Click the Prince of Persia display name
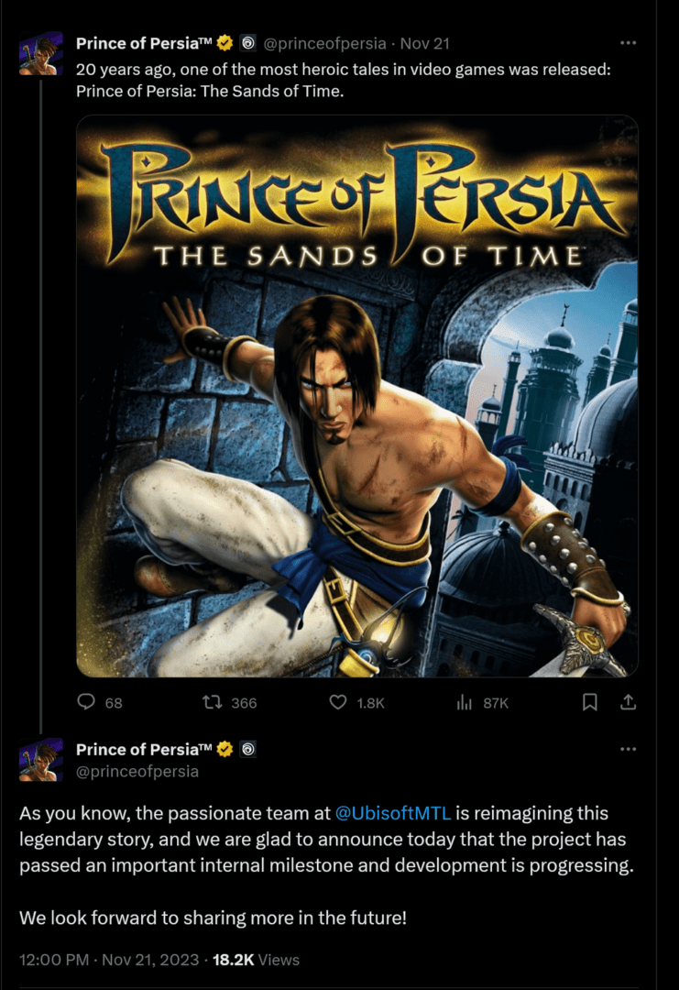Viewport: 679px width, 990px height. point(142,42)
